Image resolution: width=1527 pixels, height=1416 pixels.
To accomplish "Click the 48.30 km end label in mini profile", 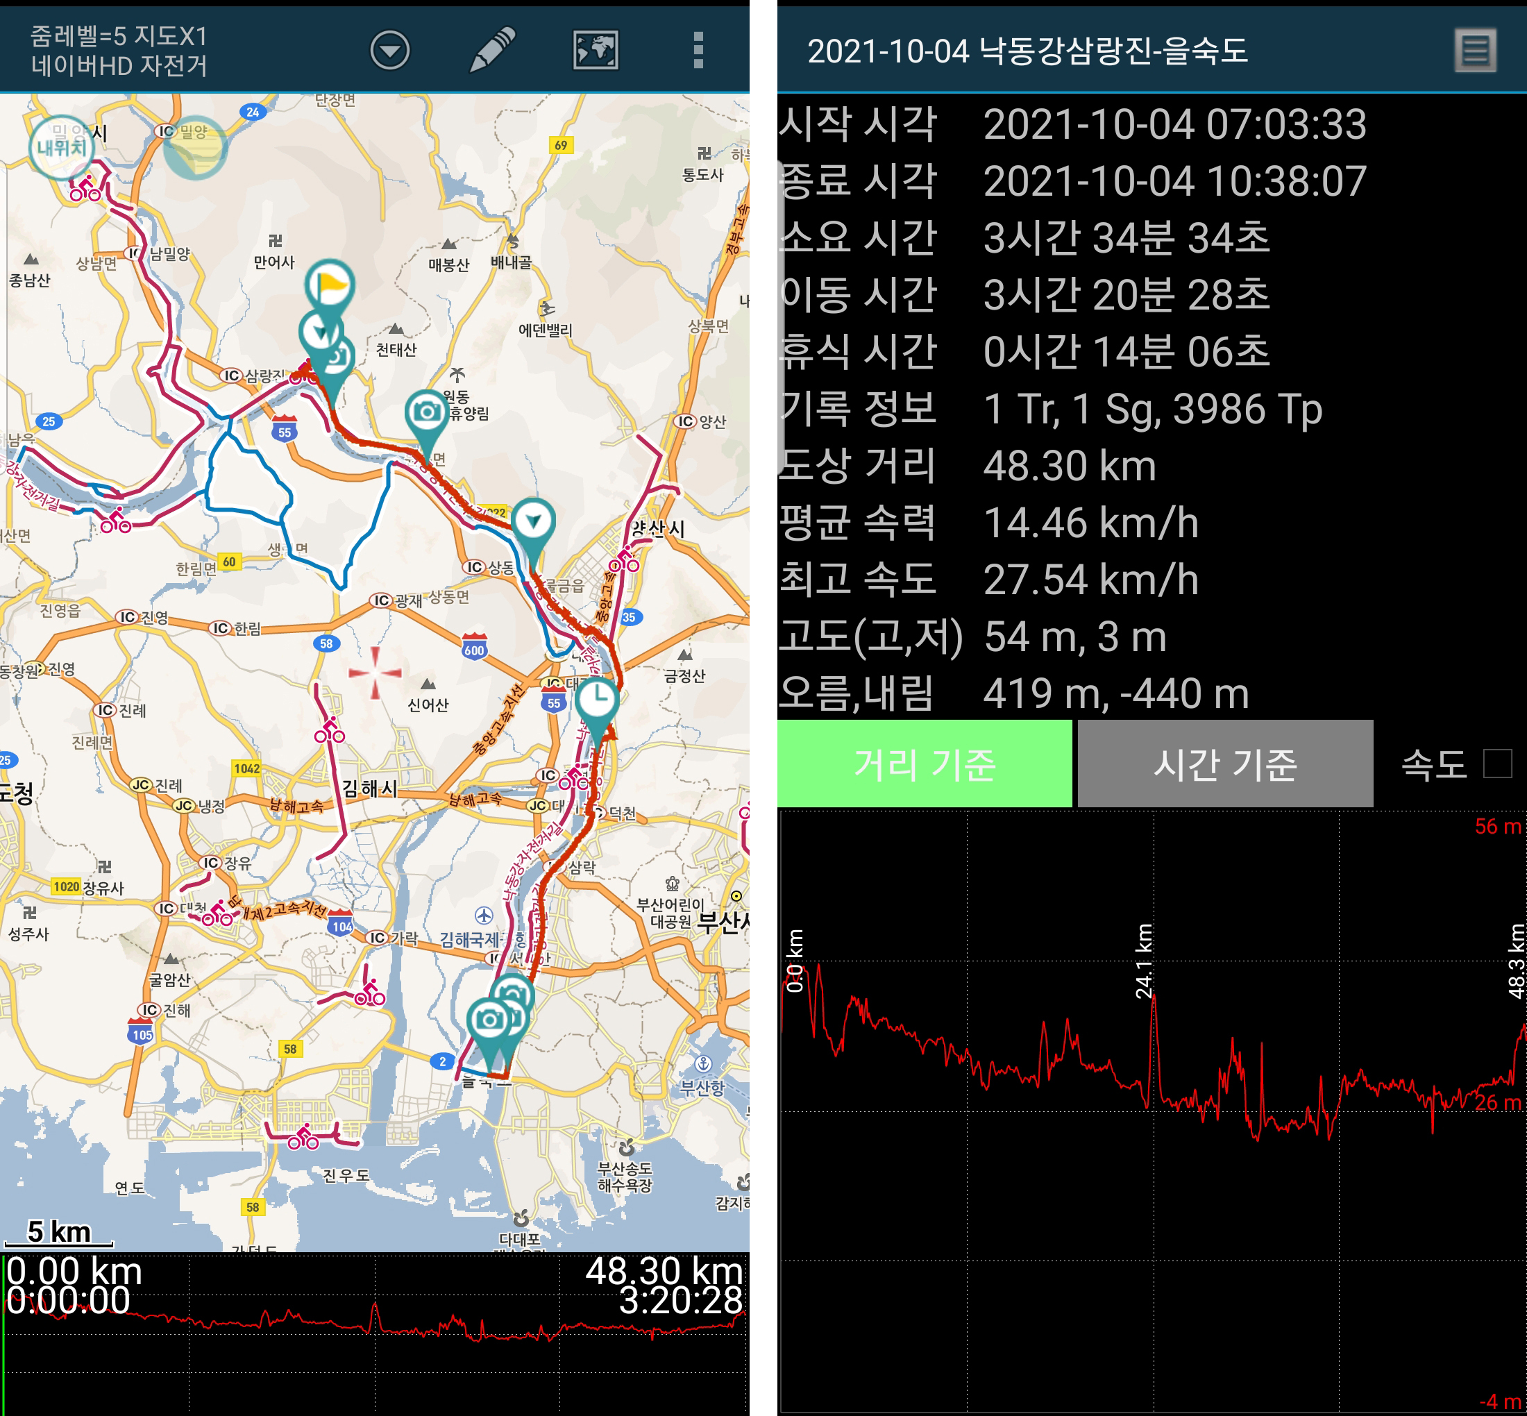I will pos(664,1271).
